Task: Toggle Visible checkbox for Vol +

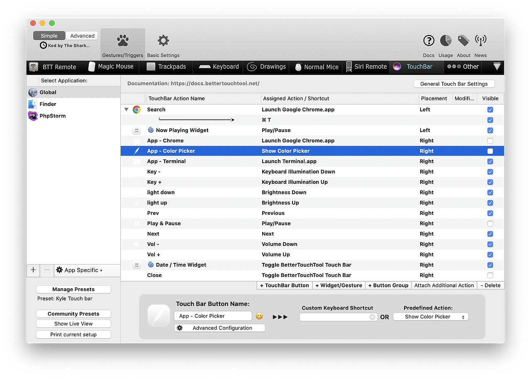Action: 490,255
